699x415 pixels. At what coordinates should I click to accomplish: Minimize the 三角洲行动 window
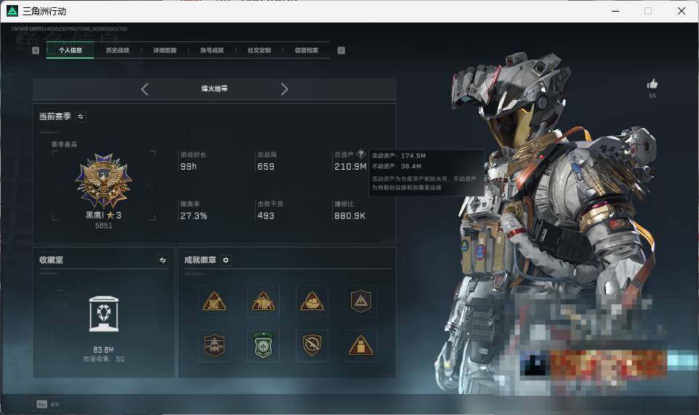coord(615,11)
